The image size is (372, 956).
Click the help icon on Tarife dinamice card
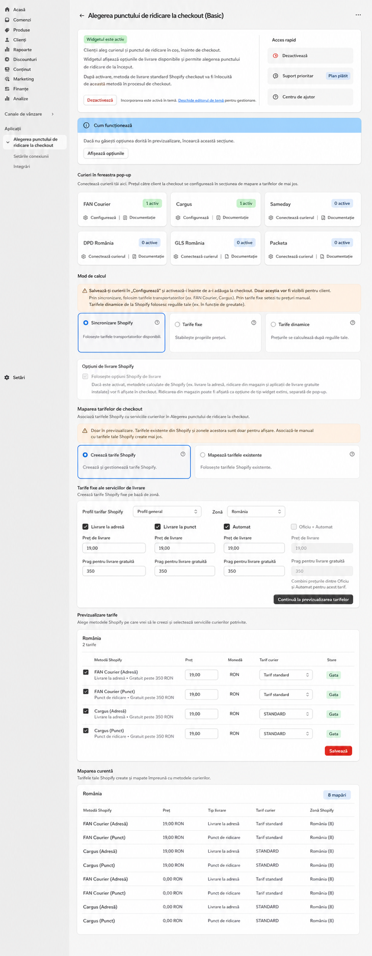coord(352,322)
